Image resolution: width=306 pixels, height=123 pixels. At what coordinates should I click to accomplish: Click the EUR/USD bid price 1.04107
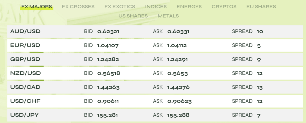point(108,45)
